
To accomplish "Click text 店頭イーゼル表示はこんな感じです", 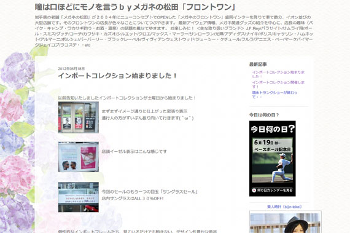I will point(134,151).
